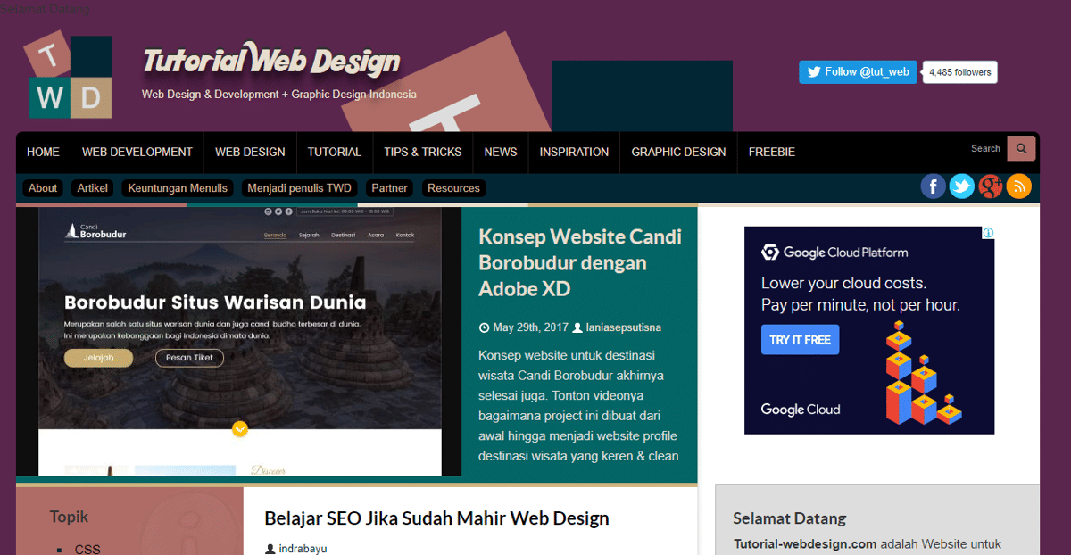
Task: Click the calendar icon beside May 29th, 2017
Action: [x=484, y=327]
